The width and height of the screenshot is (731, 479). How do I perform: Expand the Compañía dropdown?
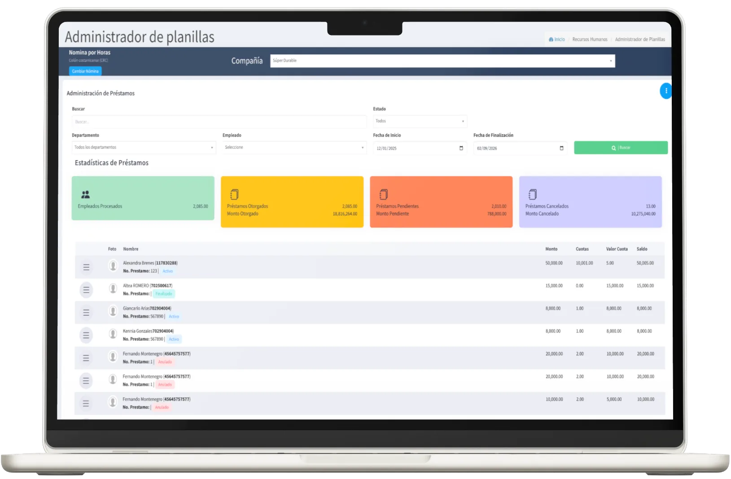click(442, 61)
